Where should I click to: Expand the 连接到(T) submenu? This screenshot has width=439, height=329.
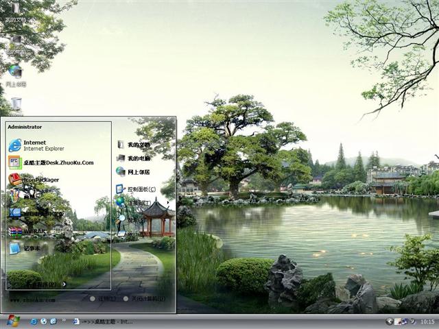pyautogui.click(x=143, y=203)
